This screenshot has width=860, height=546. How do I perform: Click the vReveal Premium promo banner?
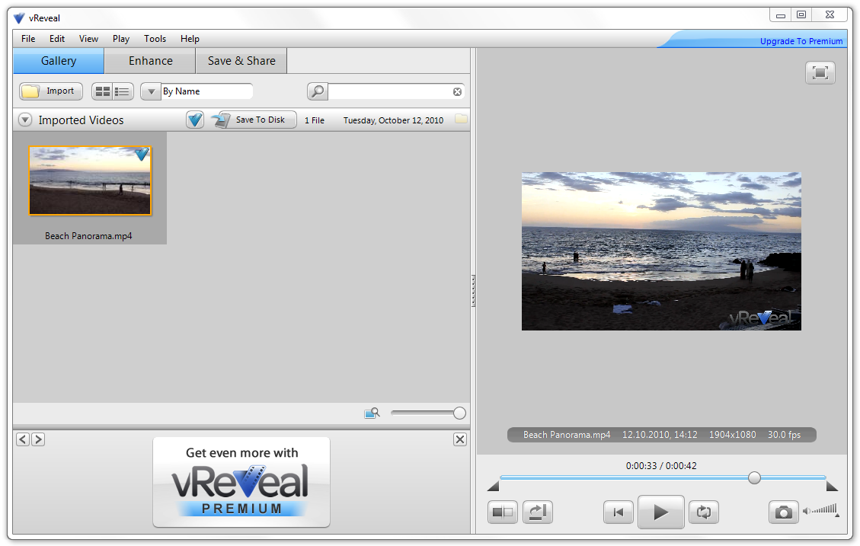click(241, 482)
